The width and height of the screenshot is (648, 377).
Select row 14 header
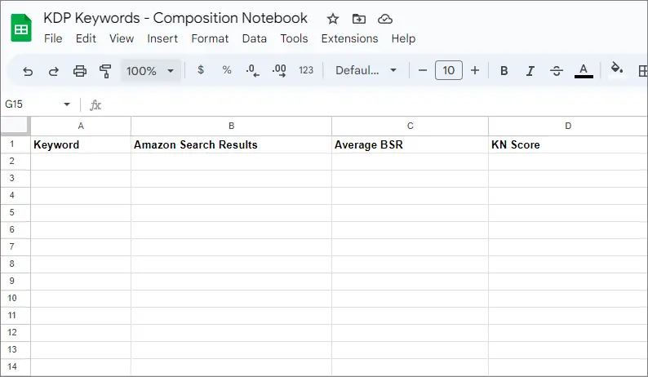click(16, 366)
